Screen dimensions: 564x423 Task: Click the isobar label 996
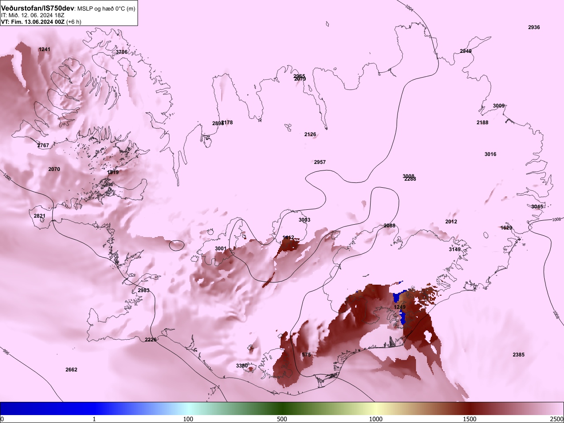(6, 352)
